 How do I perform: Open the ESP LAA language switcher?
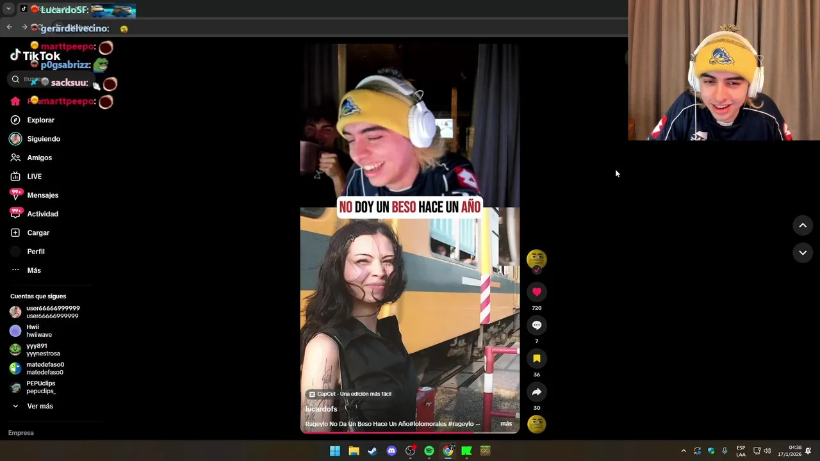tap(741, 451)
